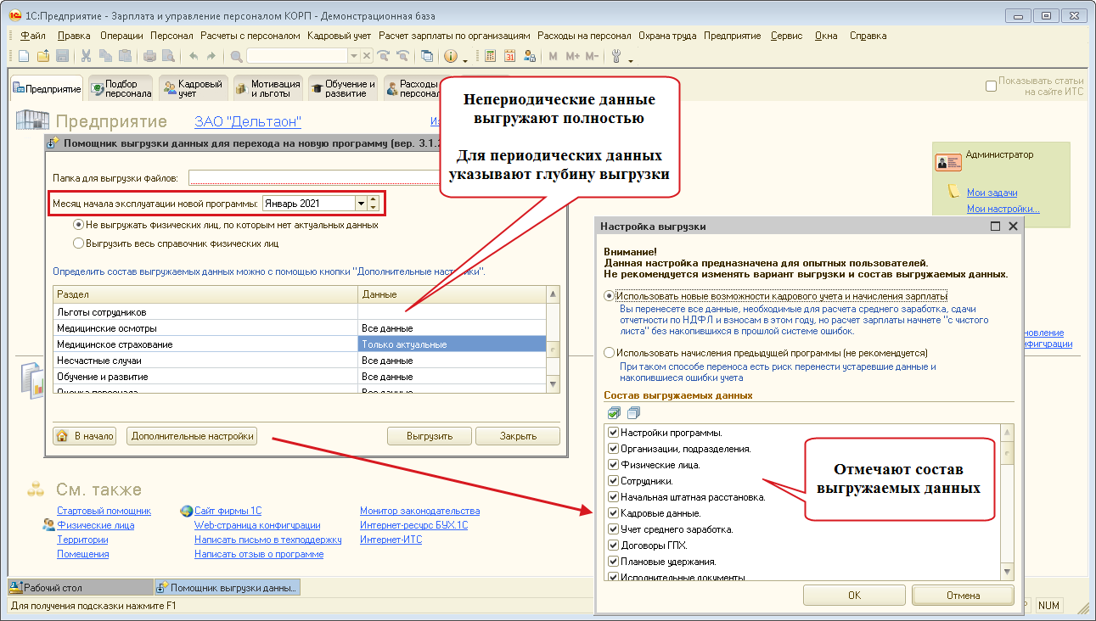Screen dimensions: 1096x621
Task: Select 'Выгрузить весь справочник физических лиц' option
Action: click(79, 243)
